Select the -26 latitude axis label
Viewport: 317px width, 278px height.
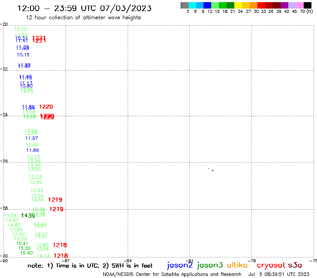tap(4, 161)
